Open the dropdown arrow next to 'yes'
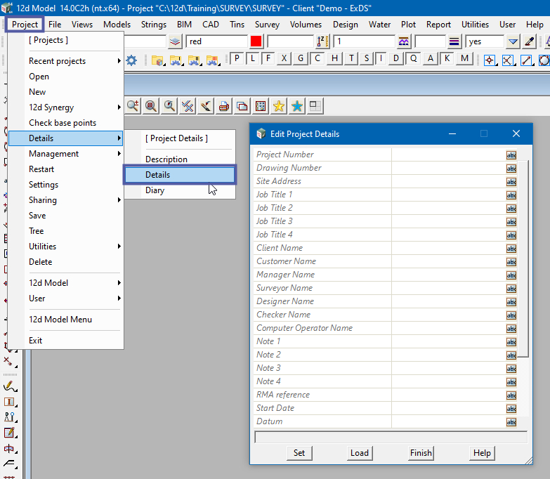 point(513,41)
